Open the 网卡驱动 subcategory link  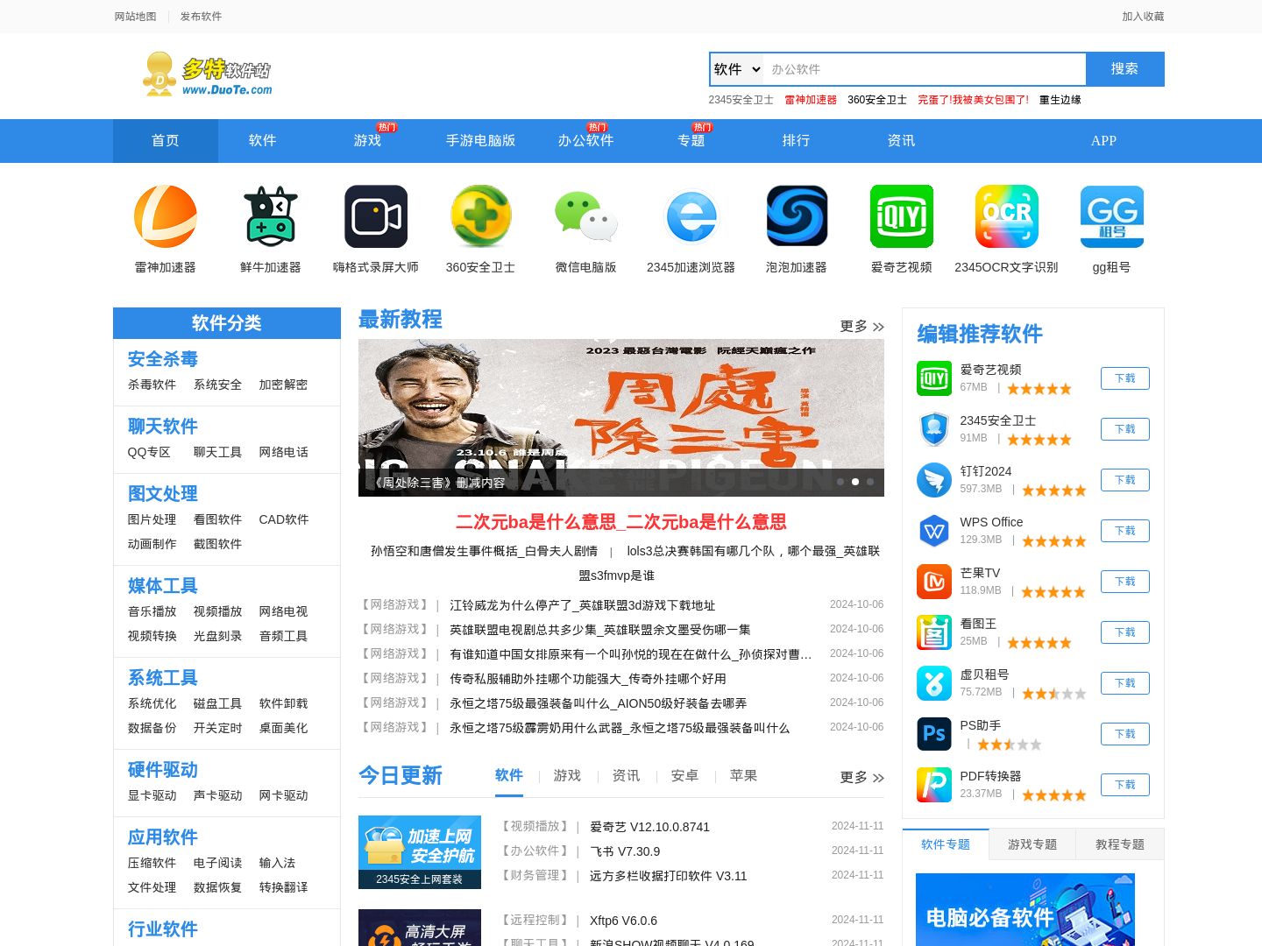click(x=283, y=795)
